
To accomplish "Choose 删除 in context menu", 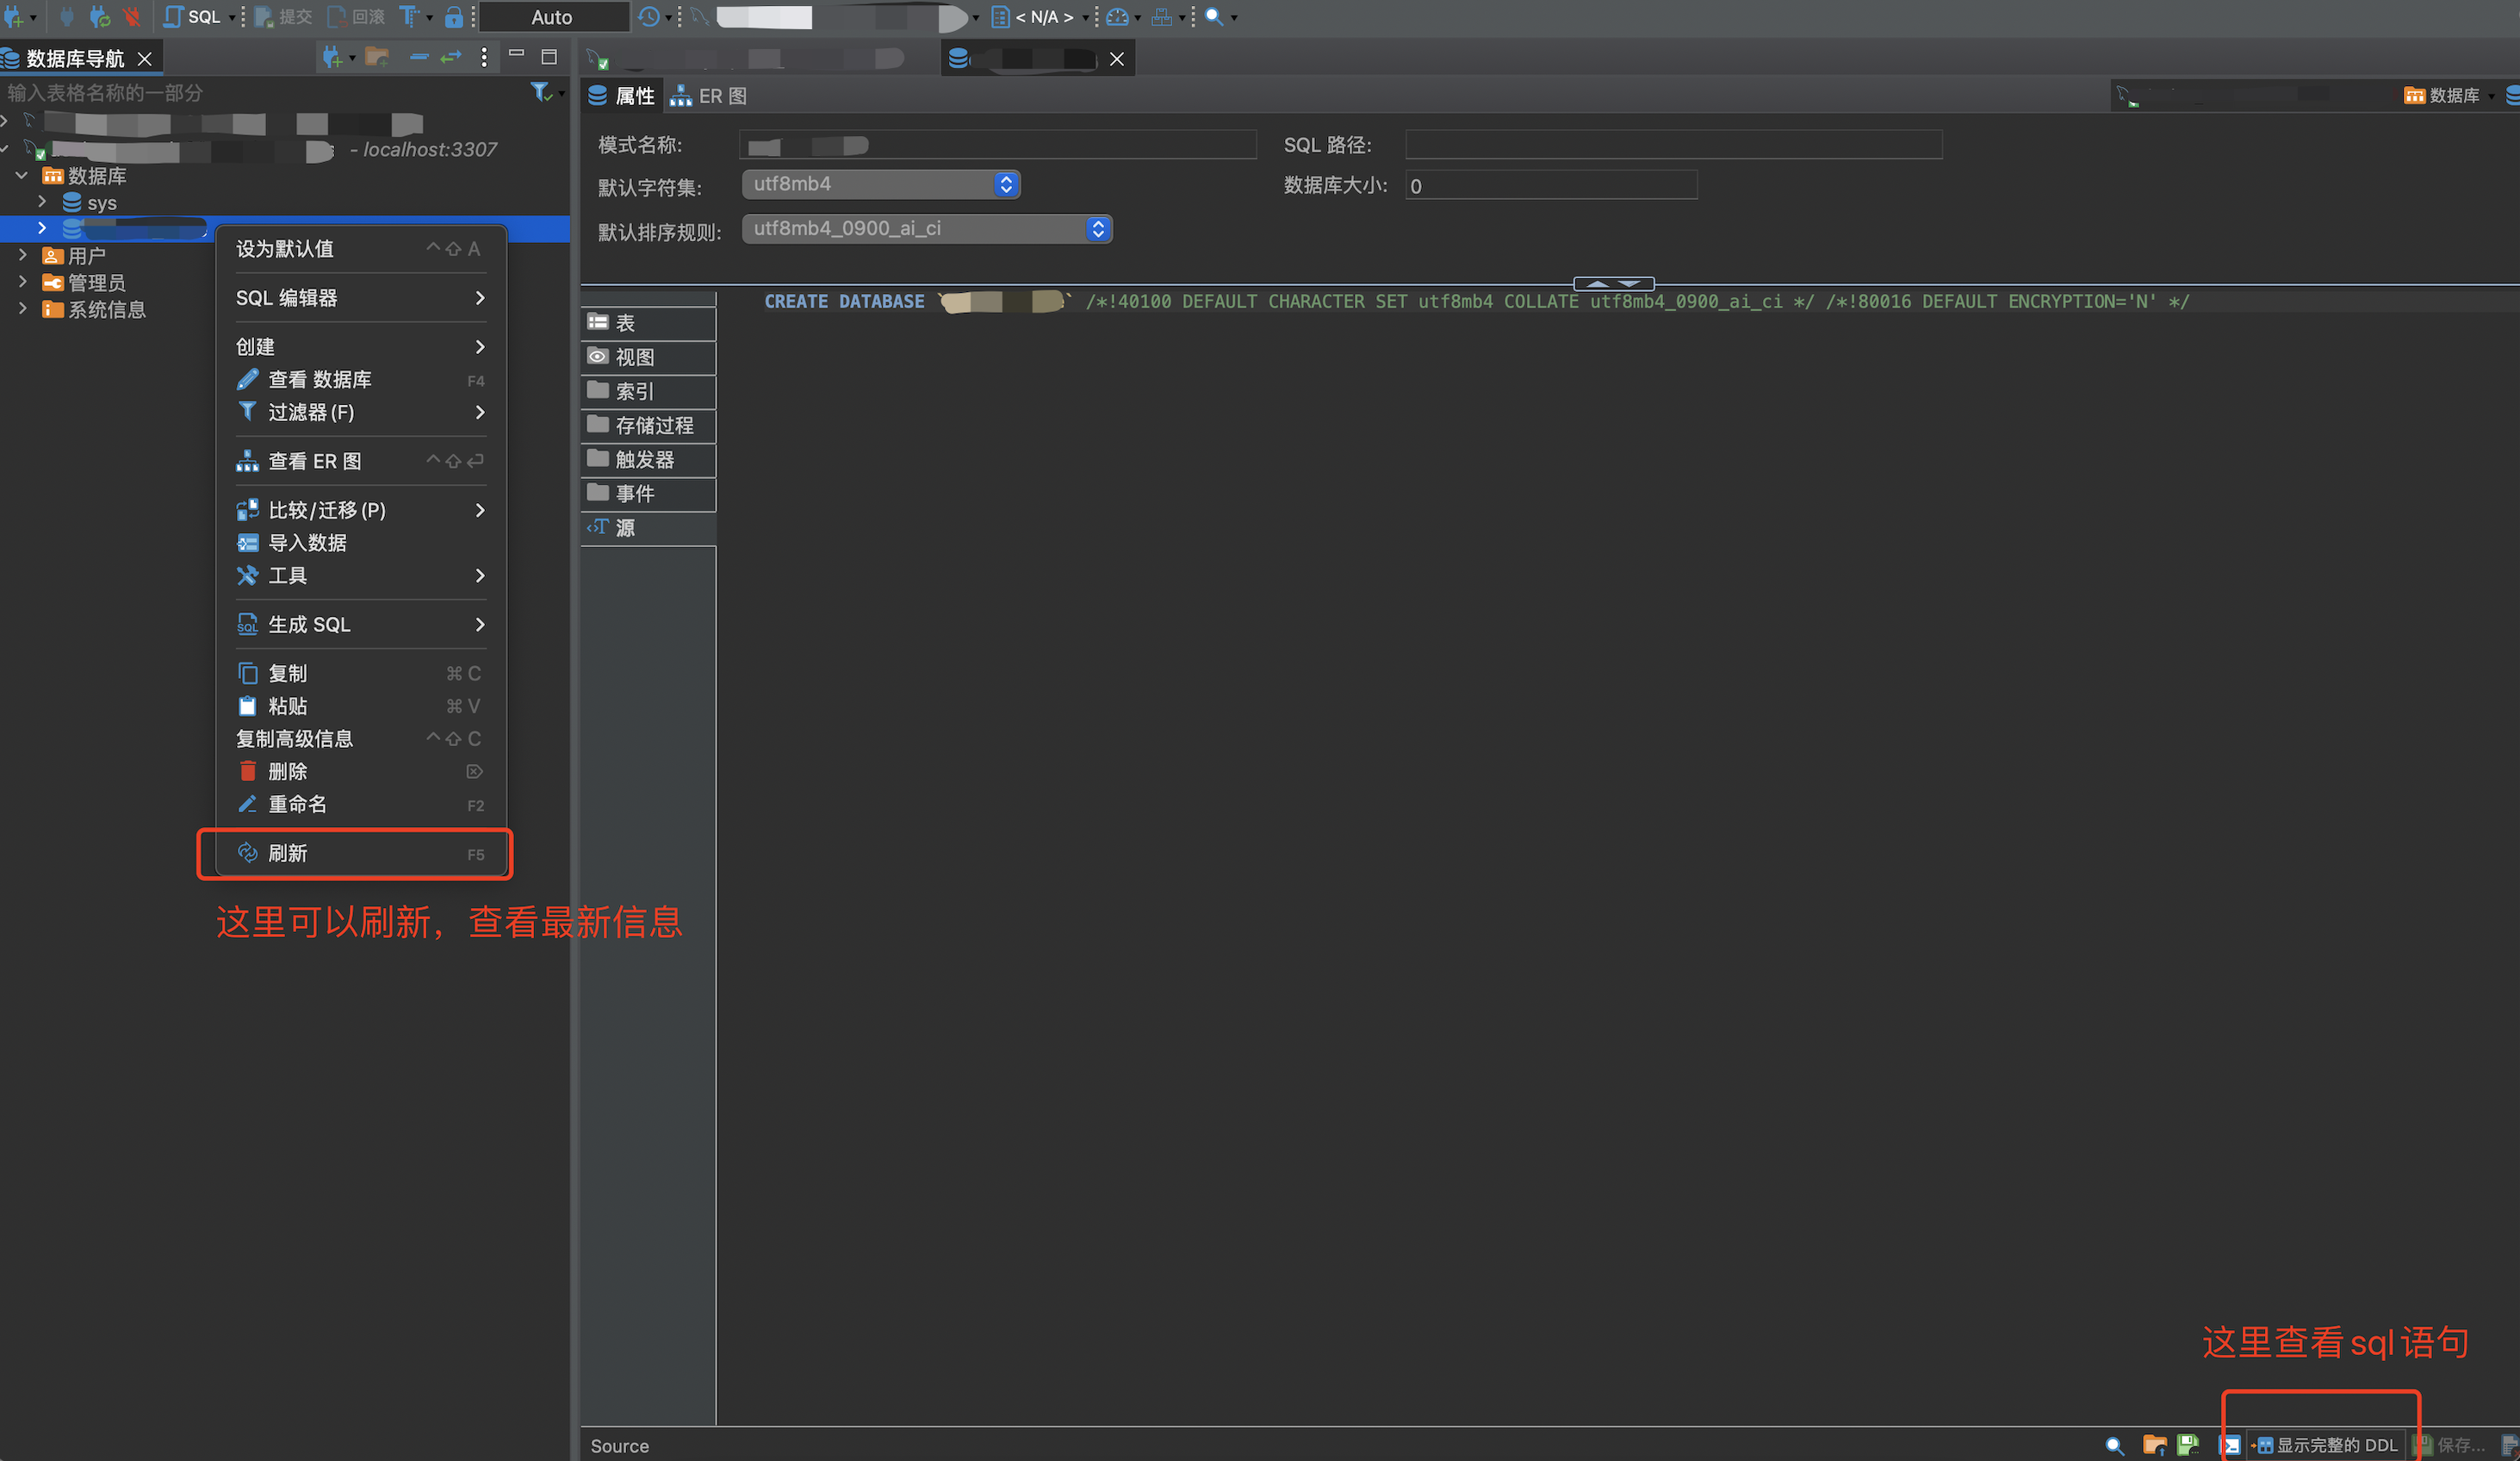I will (361, 771).
